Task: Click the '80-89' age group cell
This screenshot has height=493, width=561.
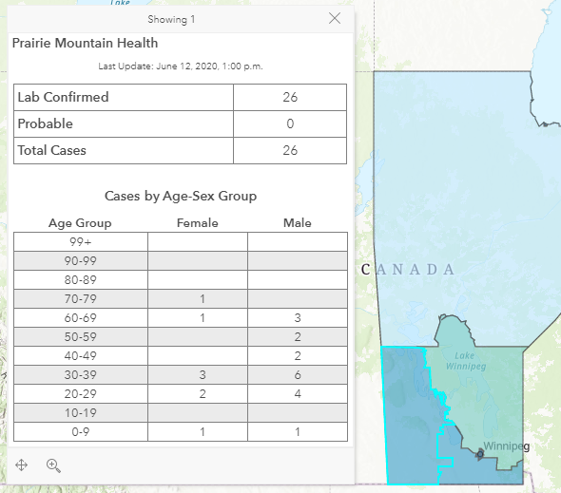Action: [x=81, y=280]
